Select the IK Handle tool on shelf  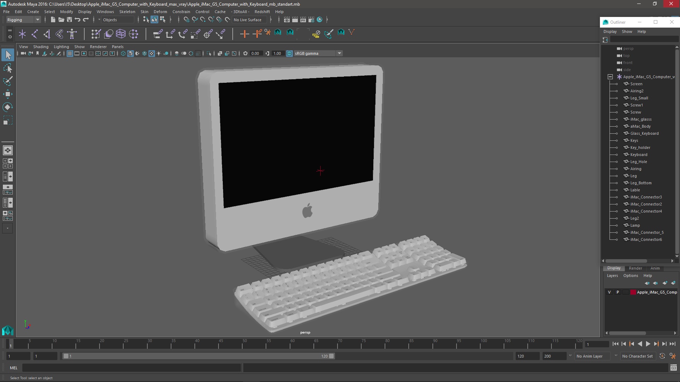[x=47, y=34]
